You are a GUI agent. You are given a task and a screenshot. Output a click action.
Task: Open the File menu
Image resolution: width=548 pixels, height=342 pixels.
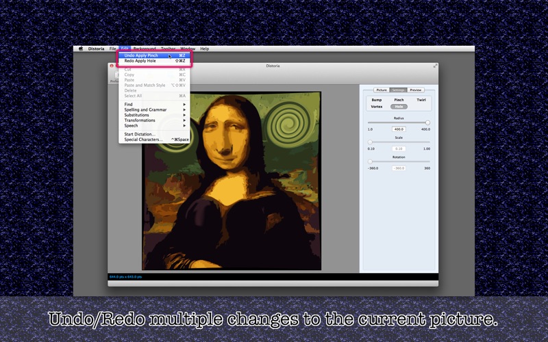(112, 49)
